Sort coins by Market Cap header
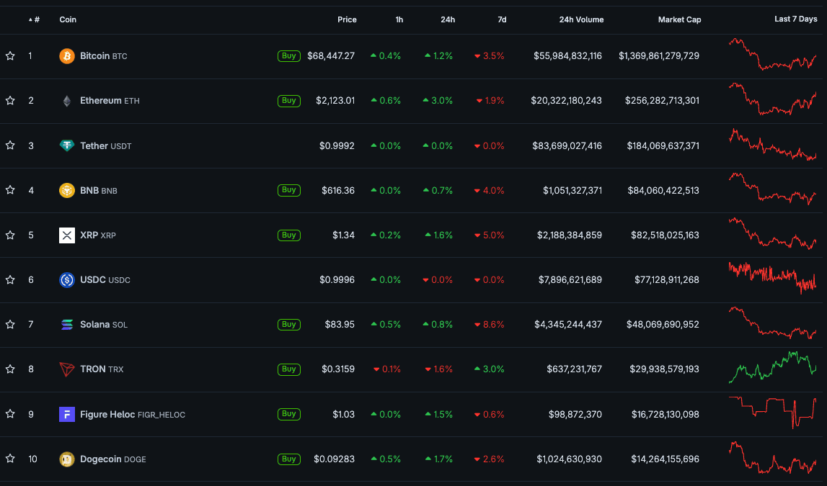The width and height of the screenshot is (827, 486). click(x=679, y=19)
